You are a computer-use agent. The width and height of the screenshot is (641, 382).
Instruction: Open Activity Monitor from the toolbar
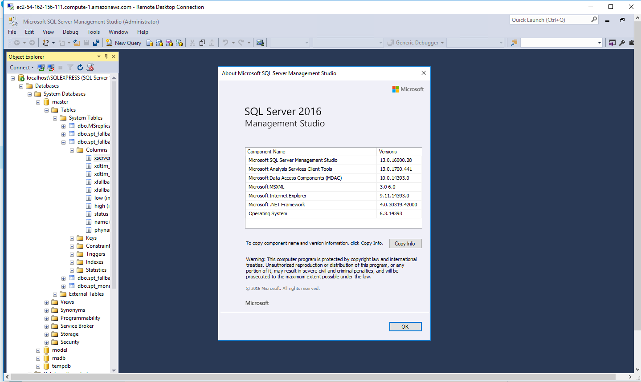(260, 43)
